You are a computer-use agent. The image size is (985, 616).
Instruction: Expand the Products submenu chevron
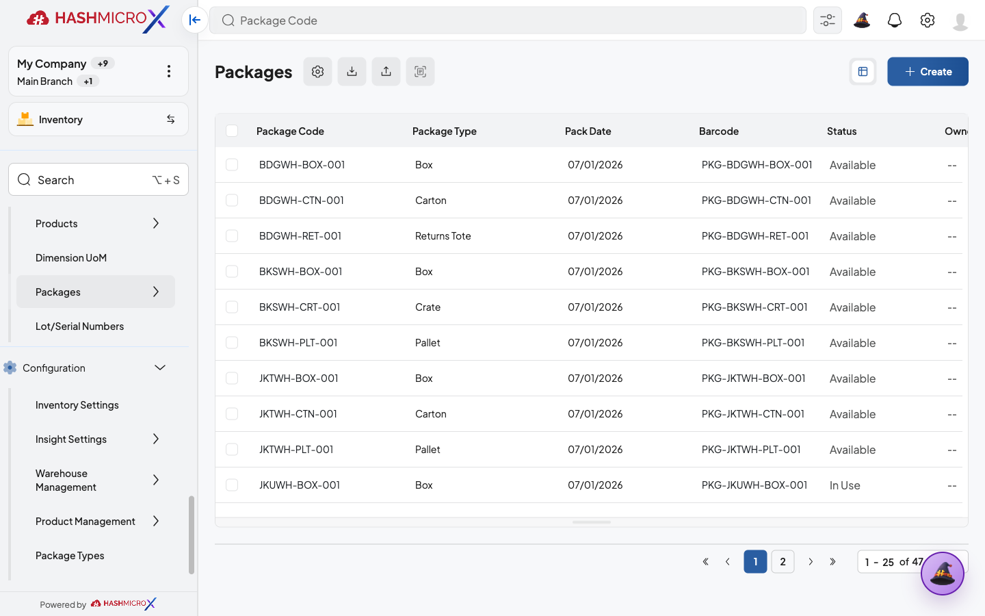tap(156, 223)
